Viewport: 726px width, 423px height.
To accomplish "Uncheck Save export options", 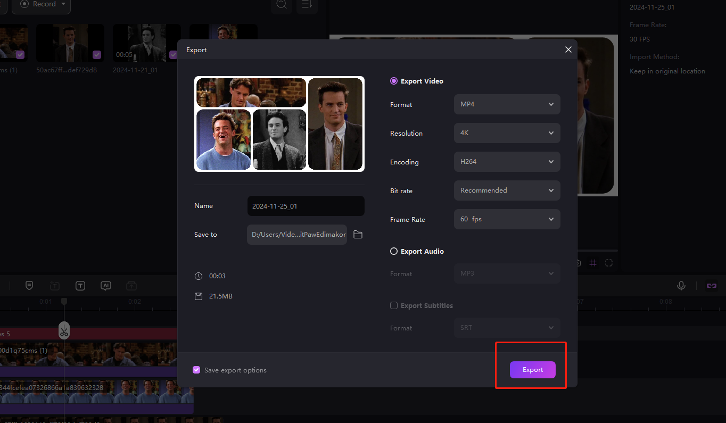I will (196, 370).
